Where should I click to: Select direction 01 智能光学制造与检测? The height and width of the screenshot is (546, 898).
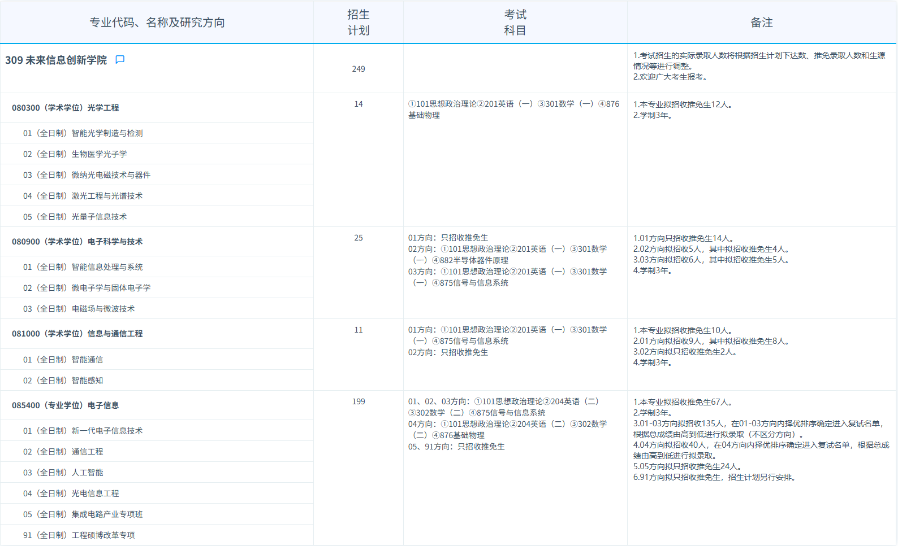click(x=83, y=133)
